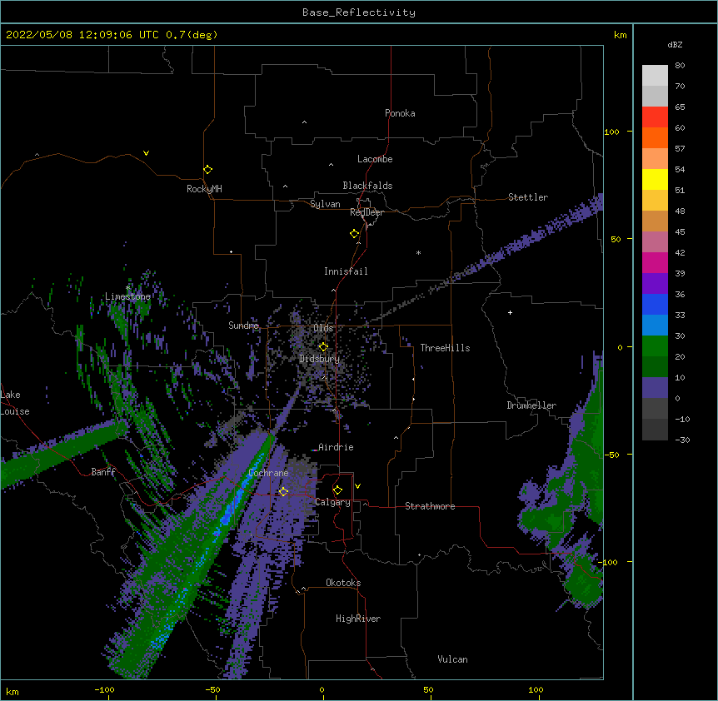Click the Strathmore label
This screenshot has width=718, height=701.
[430, 506]
